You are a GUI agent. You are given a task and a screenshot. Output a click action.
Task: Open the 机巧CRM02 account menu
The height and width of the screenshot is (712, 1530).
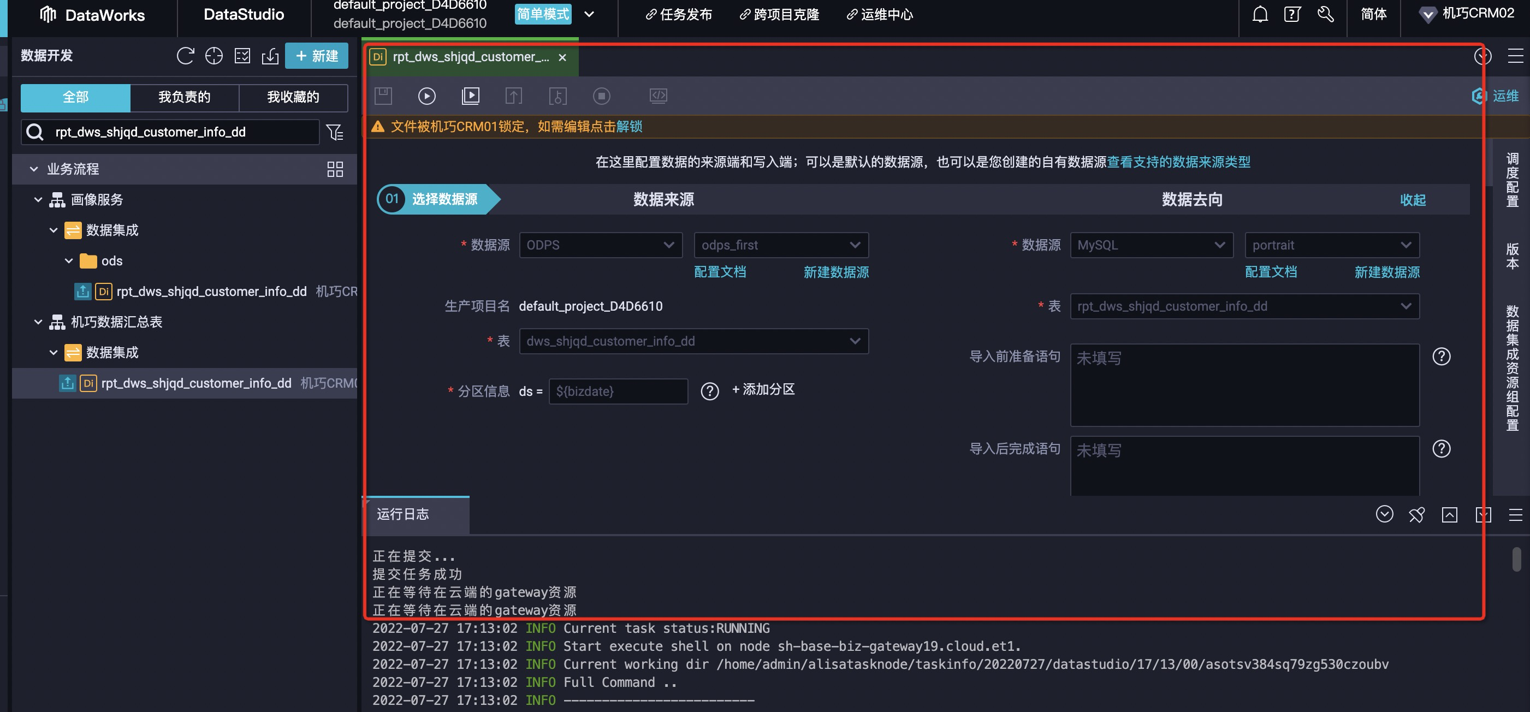pyautogui.click(x=1467, y=14)
